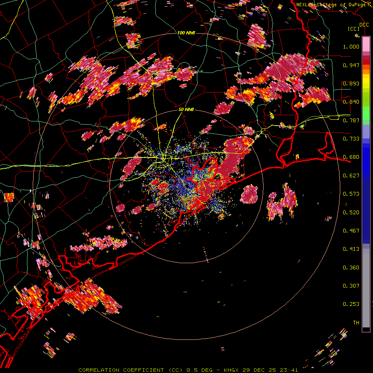Click the 0.893 value on the color scale
373x373 pixels.
coord(351,83)
